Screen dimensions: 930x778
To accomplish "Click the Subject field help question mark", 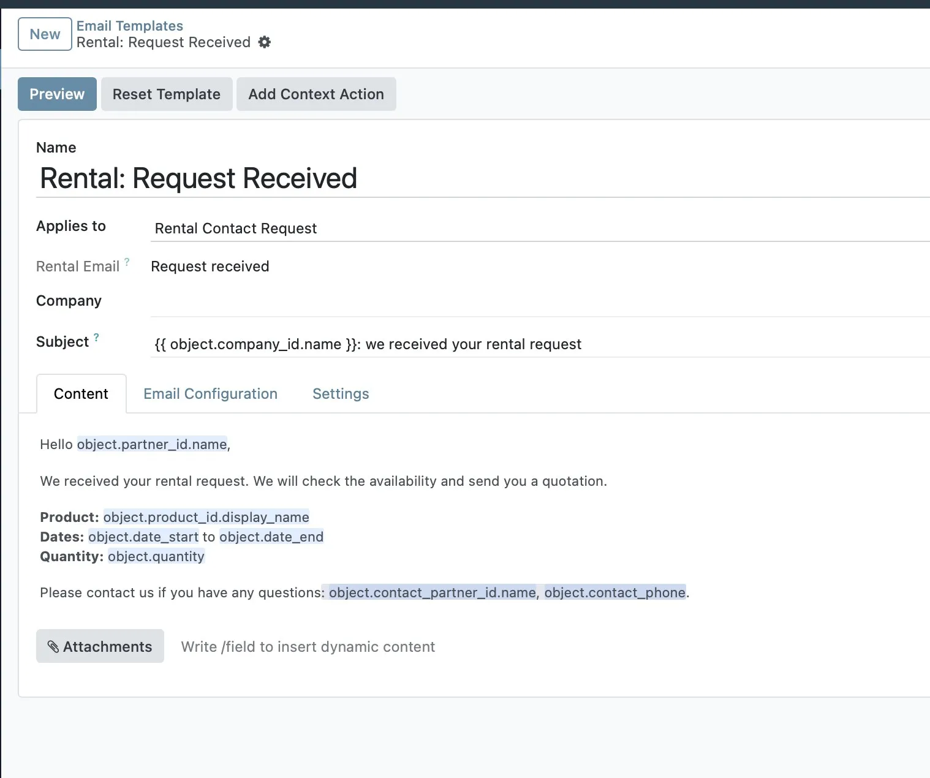I will click(x=96, y=337).
